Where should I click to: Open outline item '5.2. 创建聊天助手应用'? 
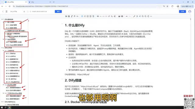(x=15, y=31)
